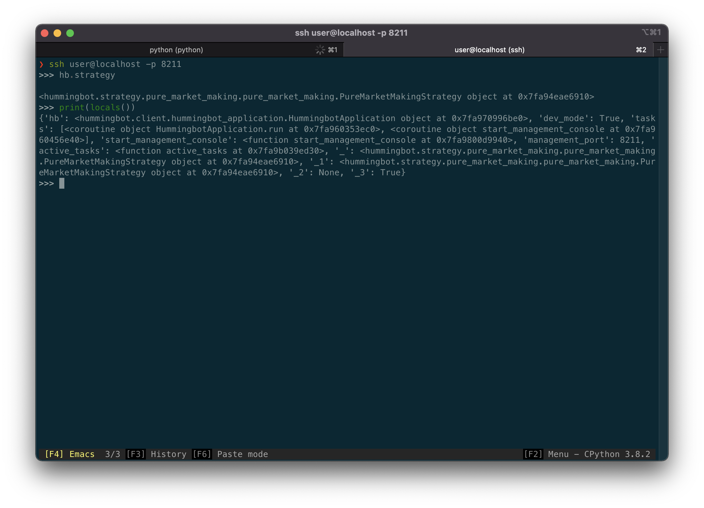Place cursor at the empty >>> prompt
704x508 pixels.
62,183
